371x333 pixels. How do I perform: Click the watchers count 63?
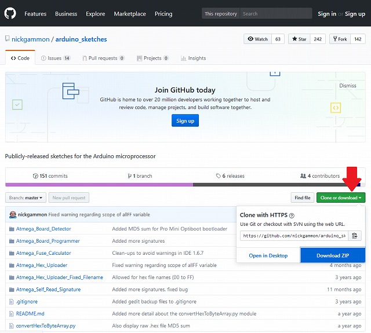pyautogui.click(x=278, y=39)
